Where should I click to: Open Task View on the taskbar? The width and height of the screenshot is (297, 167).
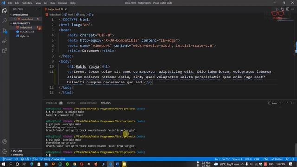[x=24, y=164]
